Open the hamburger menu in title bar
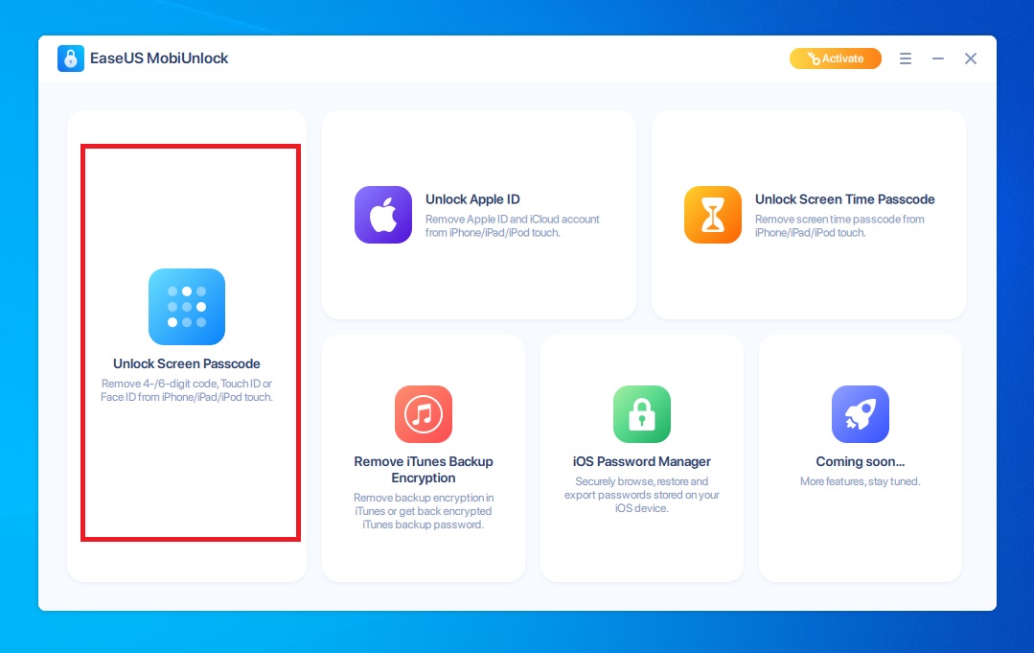The height and width of the screenshot is (653, 1034). click(x=906, y=58)
